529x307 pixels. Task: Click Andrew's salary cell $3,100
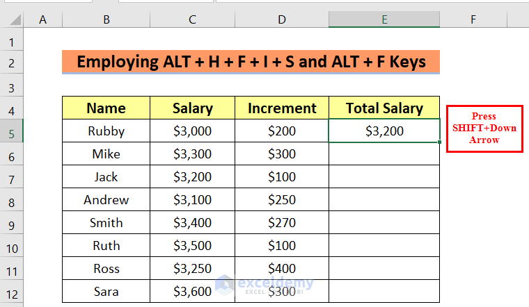click(x=192, y=200)
